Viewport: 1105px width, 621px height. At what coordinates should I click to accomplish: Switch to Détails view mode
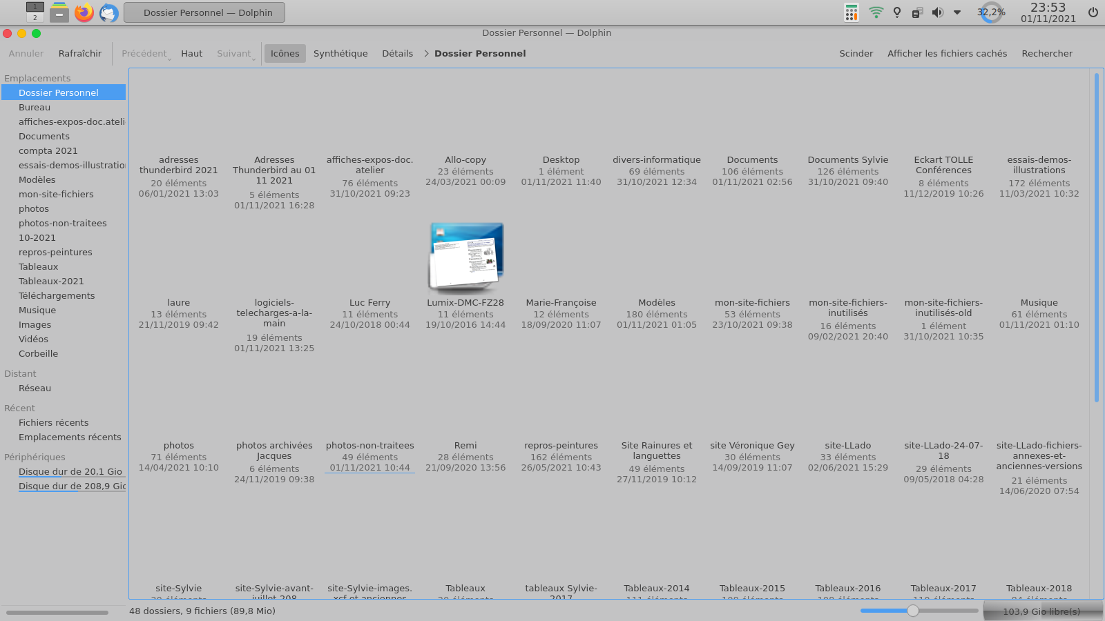(398, 53)
